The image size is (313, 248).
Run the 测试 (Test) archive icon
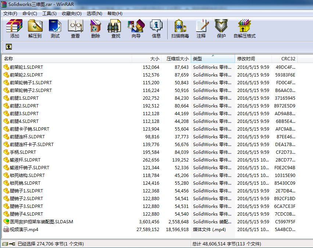pyautogui.click(x=55, y=25)
